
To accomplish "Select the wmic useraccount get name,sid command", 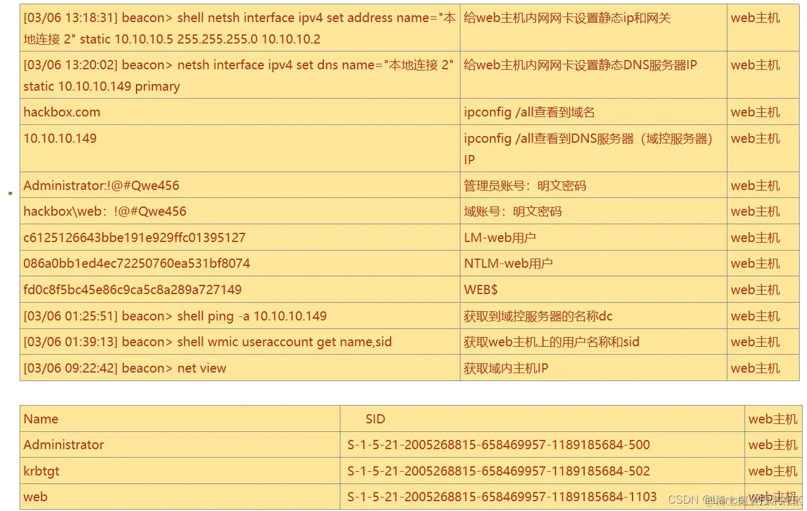I will (x=208, y=342).
